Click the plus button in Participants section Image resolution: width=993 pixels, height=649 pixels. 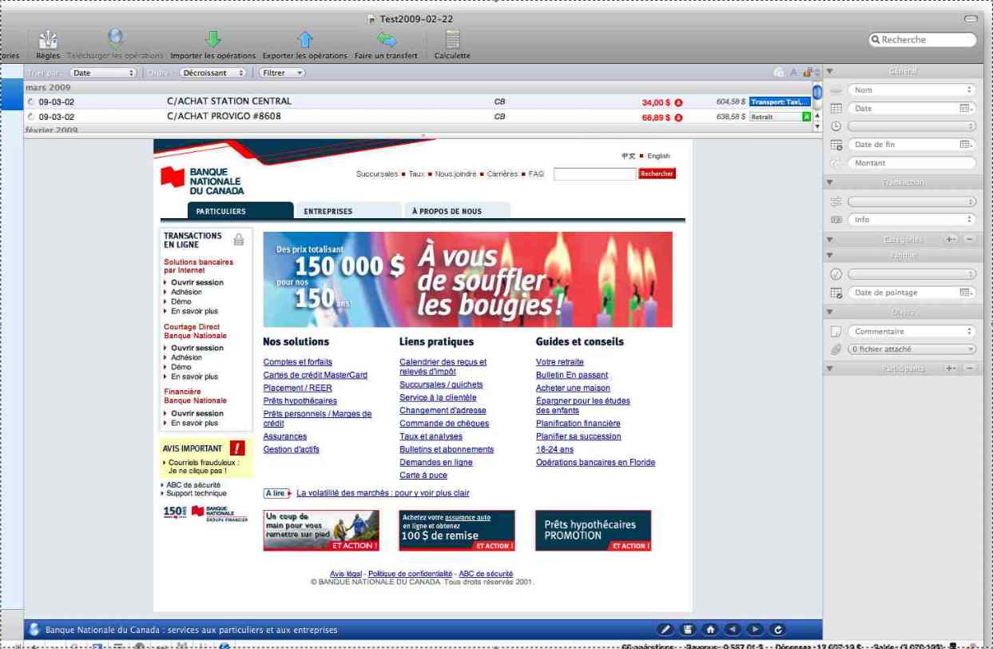pyautogui.click(x=951, y=368)
